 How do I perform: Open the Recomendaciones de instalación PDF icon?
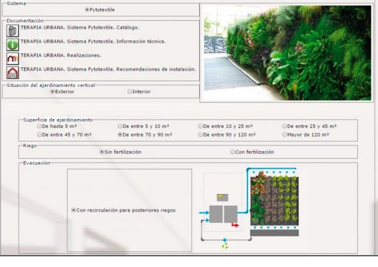(x=13, y=72)
